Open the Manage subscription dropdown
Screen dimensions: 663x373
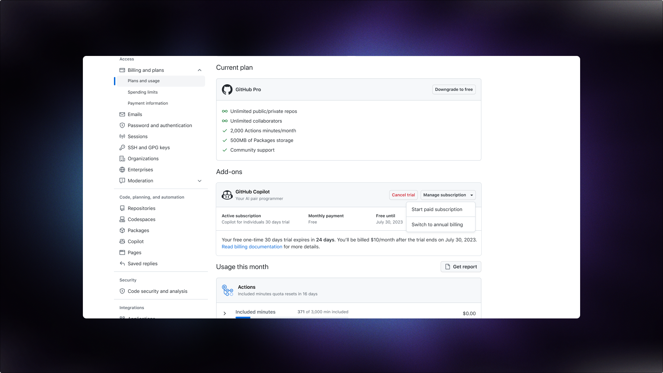coord(448,195)
